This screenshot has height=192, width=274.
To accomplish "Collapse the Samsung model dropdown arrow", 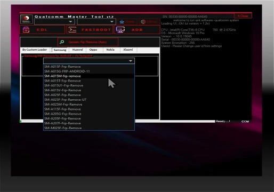I will tap(131, 61).
